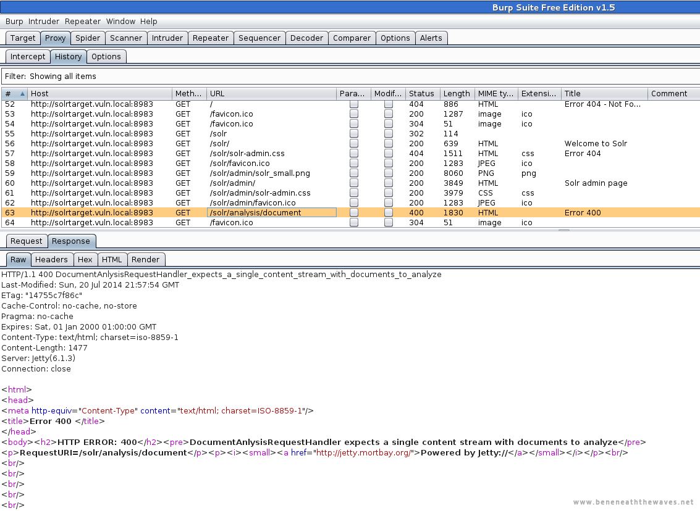Open the Intercept sub-tab

coord(28,57)
